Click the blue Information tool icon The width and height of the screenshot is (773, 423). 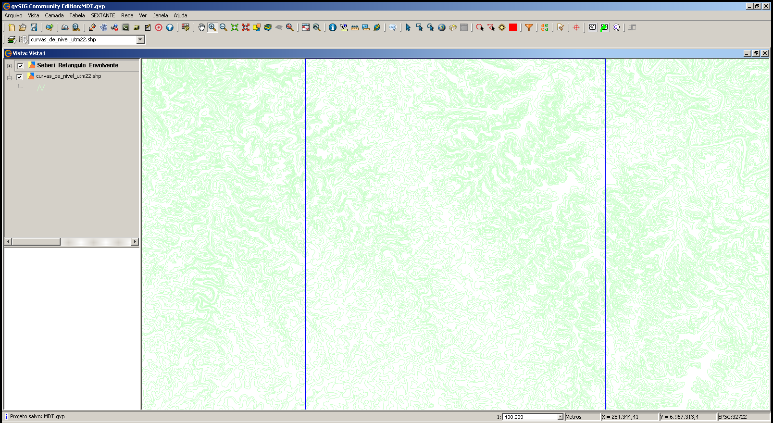(x=332, y=27)
